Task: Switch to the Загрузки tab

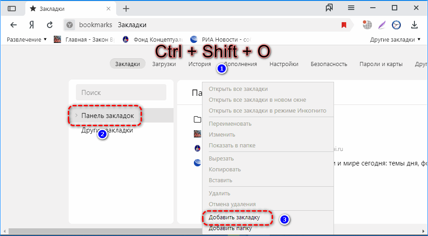Action: click(x=164, y=64)
